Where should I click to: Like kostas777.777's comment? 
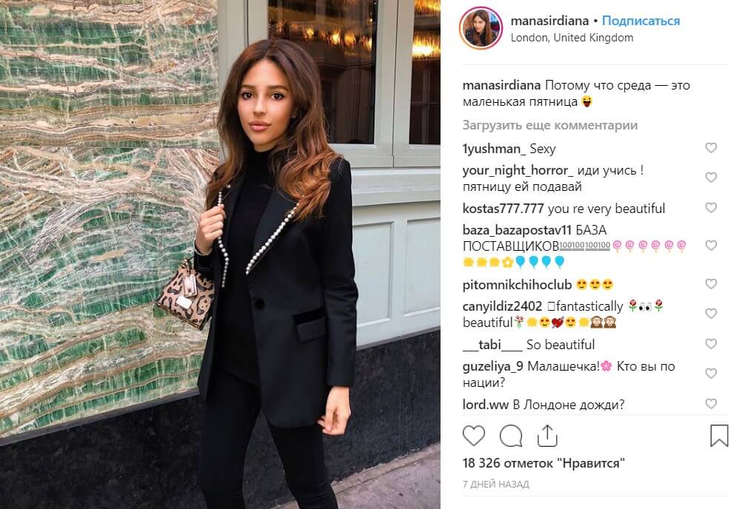(711, 208)
